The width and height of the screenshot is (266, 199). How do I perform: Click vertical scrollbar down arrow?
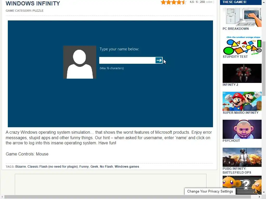click(264, 193)
